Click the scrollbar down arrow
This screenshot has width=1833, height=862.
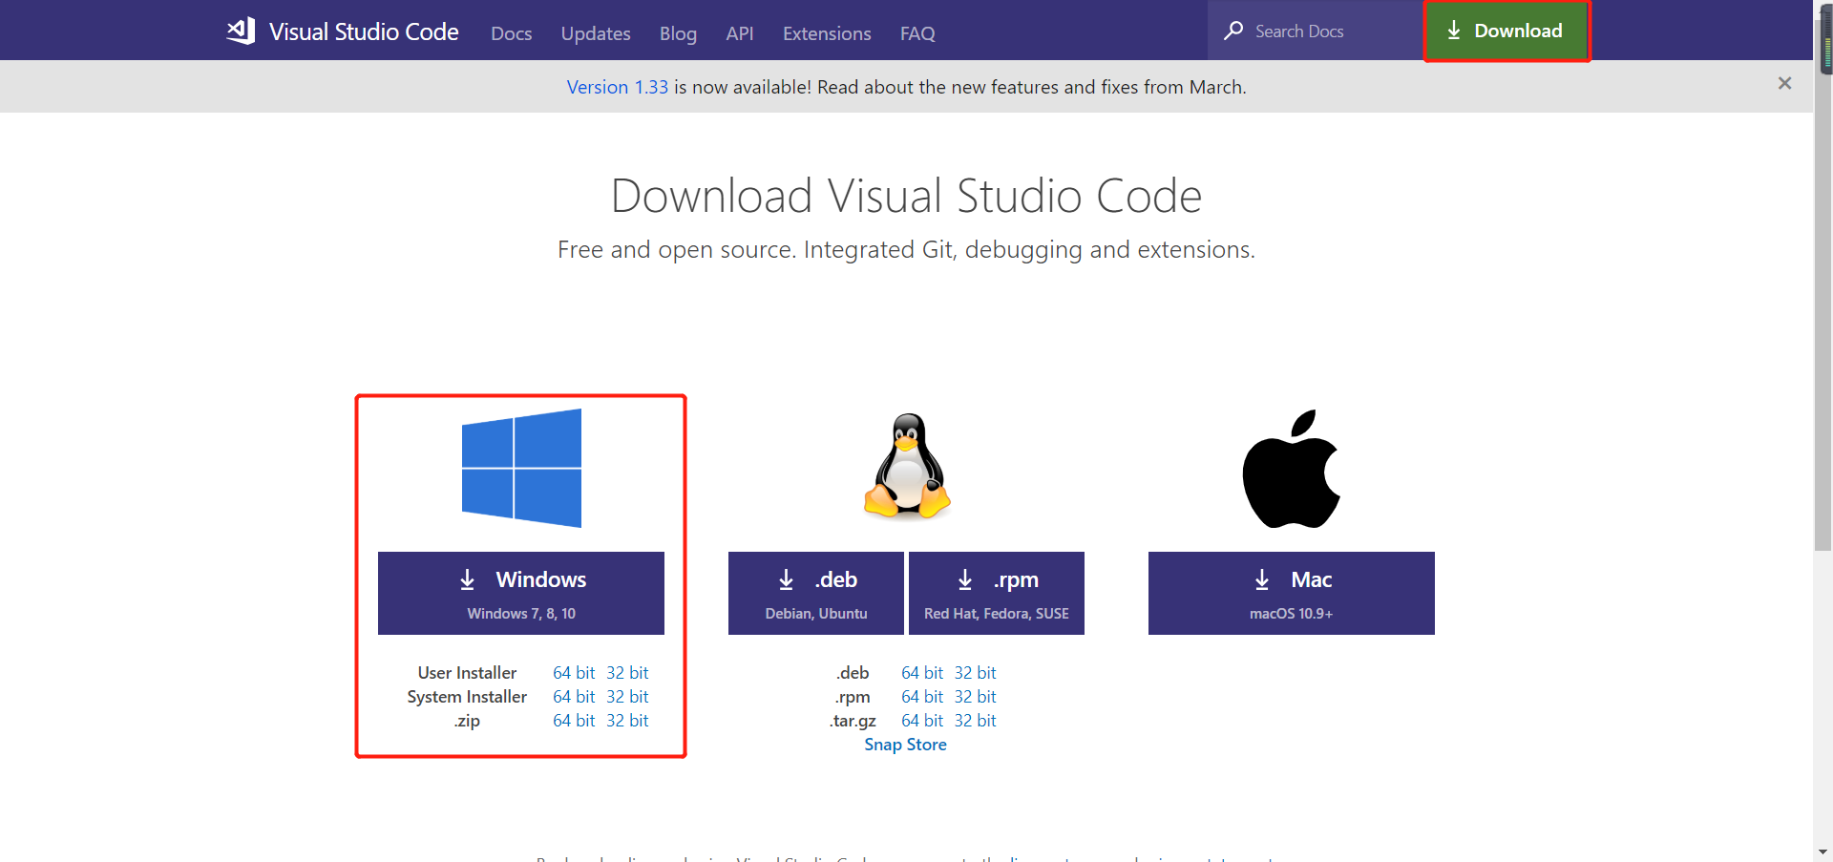coord(1823,851)
